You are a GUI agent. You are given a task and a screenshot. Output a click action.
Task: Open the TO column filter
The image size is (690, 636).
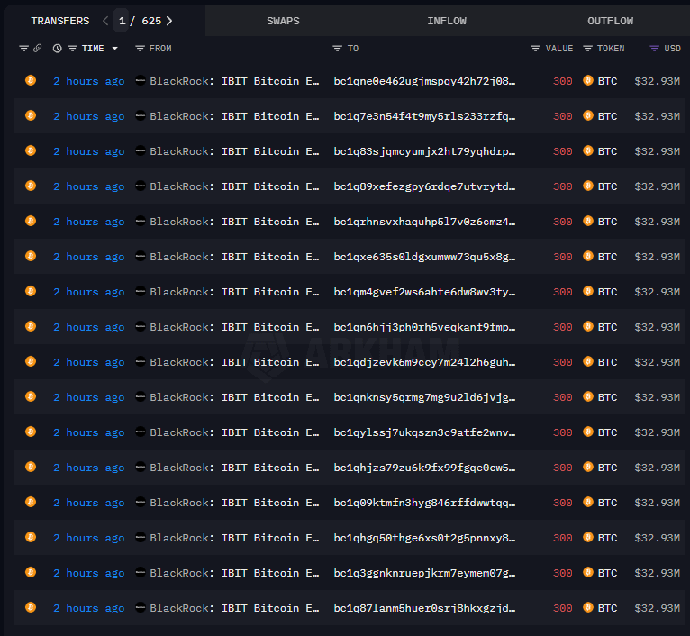[337, 49]
